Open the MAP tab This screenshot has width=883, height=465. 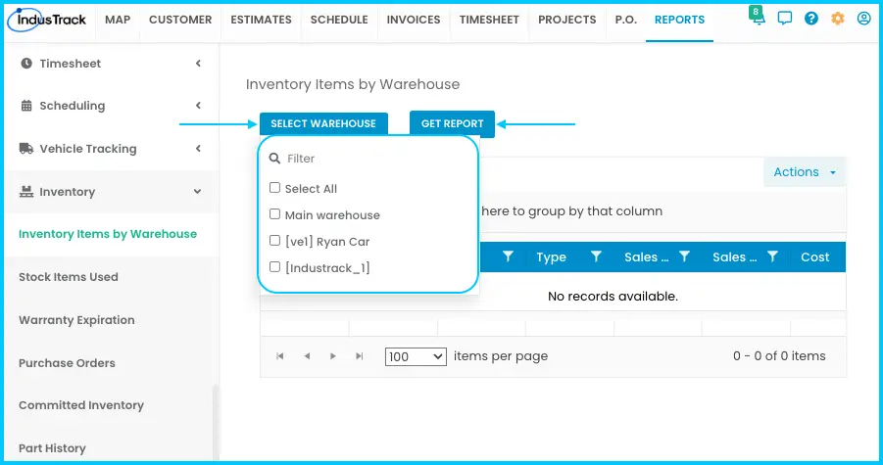[x=118, y=20]
